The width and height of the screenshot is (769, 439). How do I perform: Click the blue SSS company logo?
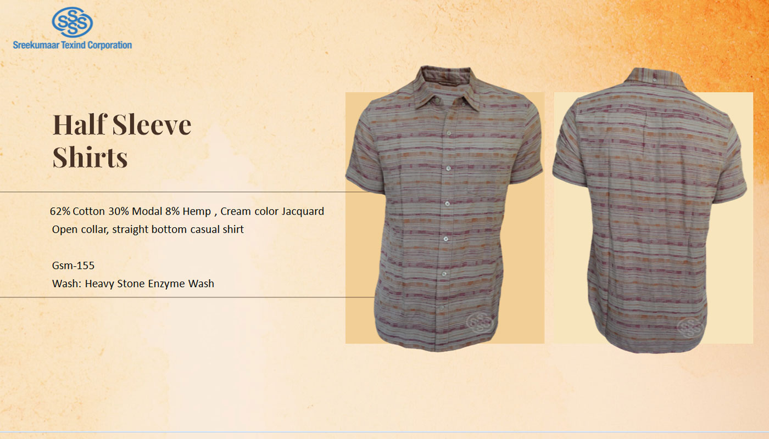pos(72,22)
